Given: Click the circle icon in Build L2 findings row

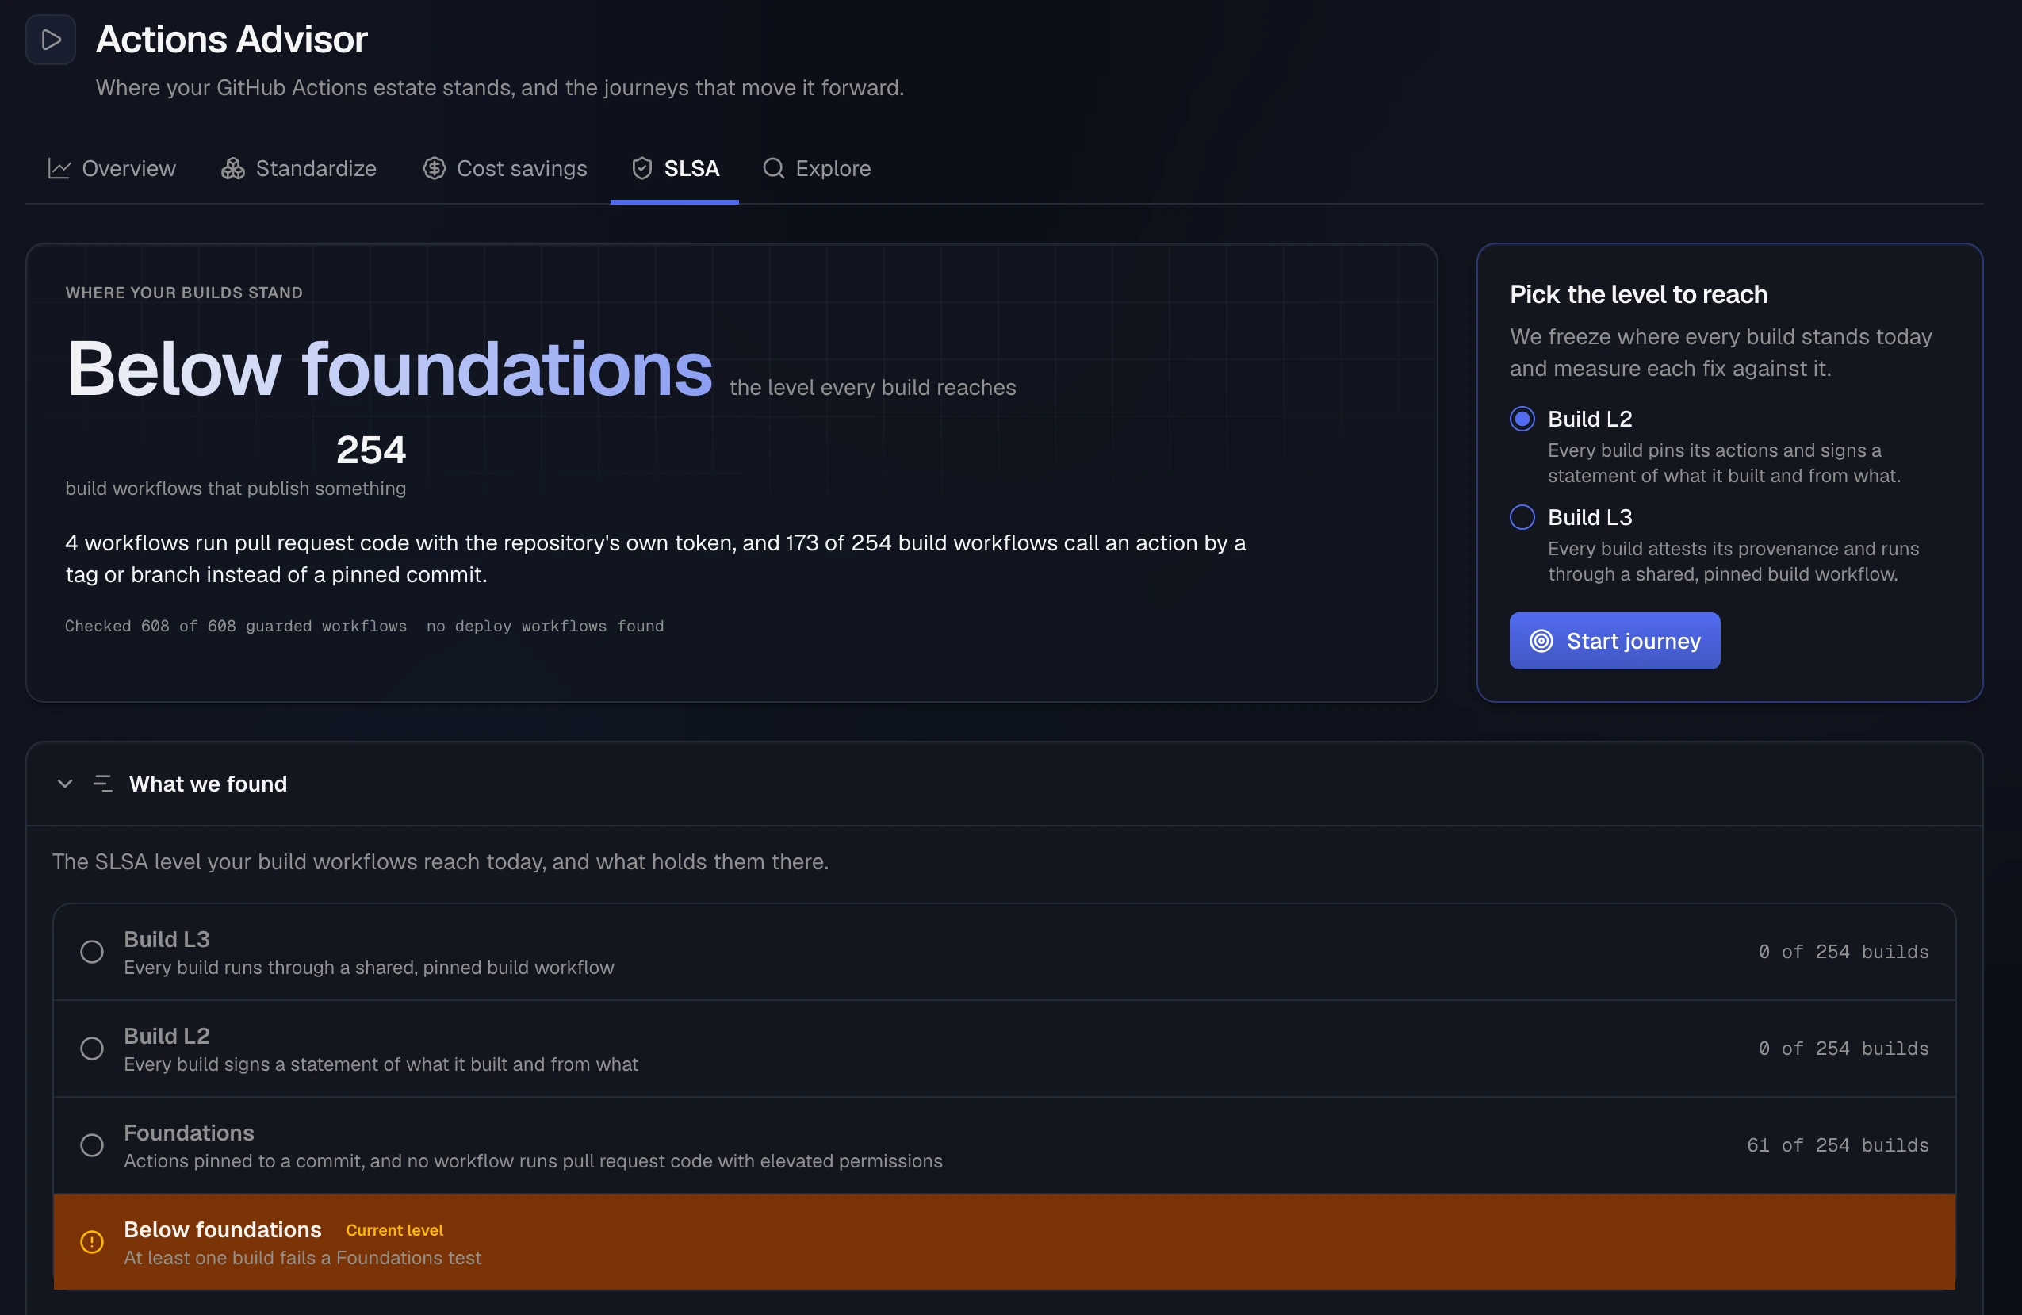Looking at the screenshot, I should pyautogui.click(x=92, y=1048).
